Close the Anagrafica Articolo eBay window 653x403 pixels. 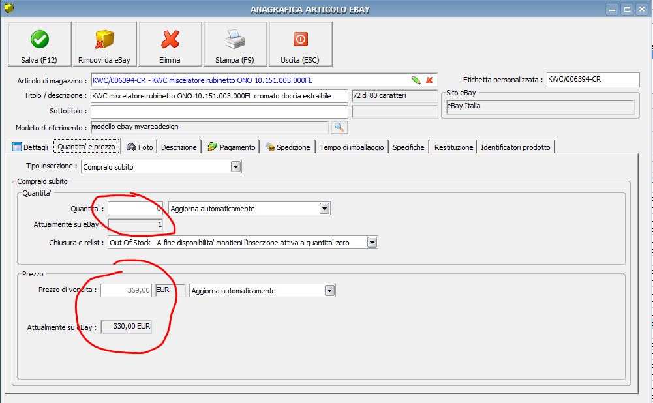pyautogui.click(x=642, y=9)
